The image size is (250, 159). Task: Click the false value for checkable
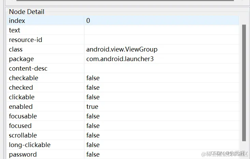(x=93, y=78)
